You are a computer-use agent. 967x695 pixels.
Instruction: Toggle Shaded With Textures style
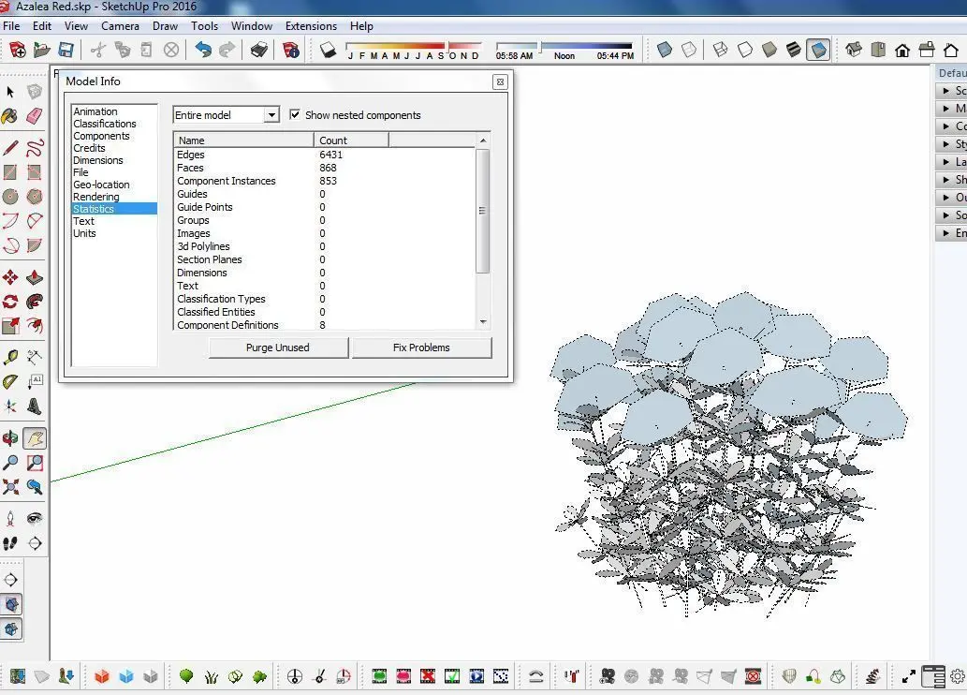794,50
